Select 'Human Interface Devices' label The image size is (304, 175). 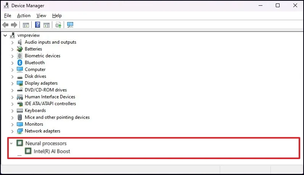[50, 97]
